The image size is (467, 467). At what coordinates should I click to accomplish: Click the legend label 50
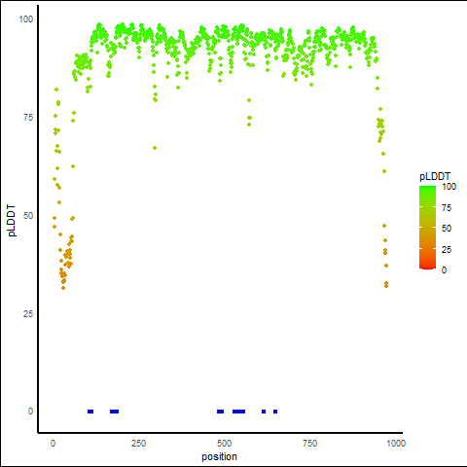point(447,229)
